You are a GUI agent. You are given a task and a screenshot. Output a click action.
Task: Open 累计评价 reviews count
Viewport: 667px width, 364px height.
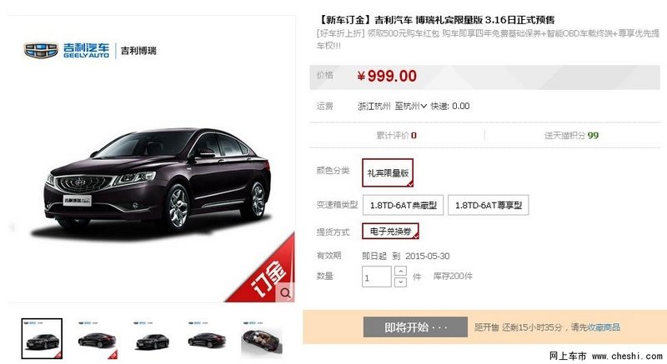(397, 136)
